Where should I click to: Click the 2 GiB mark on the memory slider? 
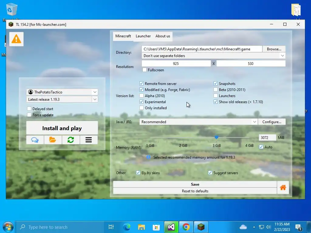click(x=183, y=145)
